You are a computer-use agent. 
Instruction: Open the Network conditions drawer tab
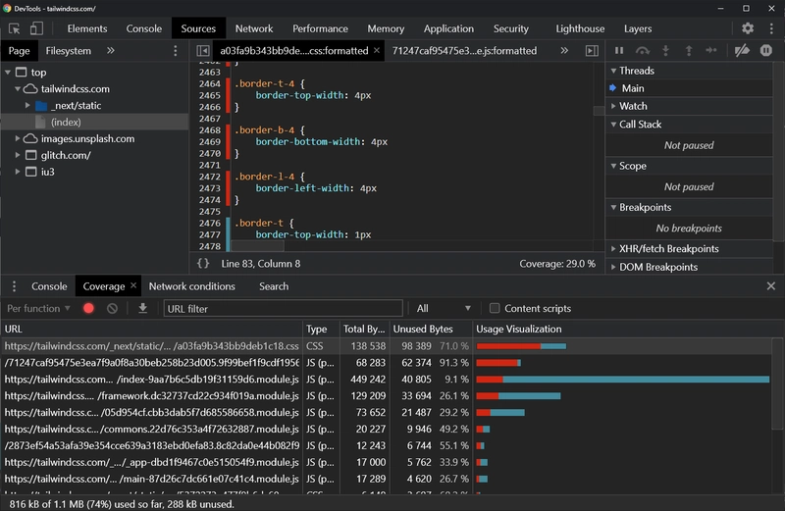click(191, 286)
